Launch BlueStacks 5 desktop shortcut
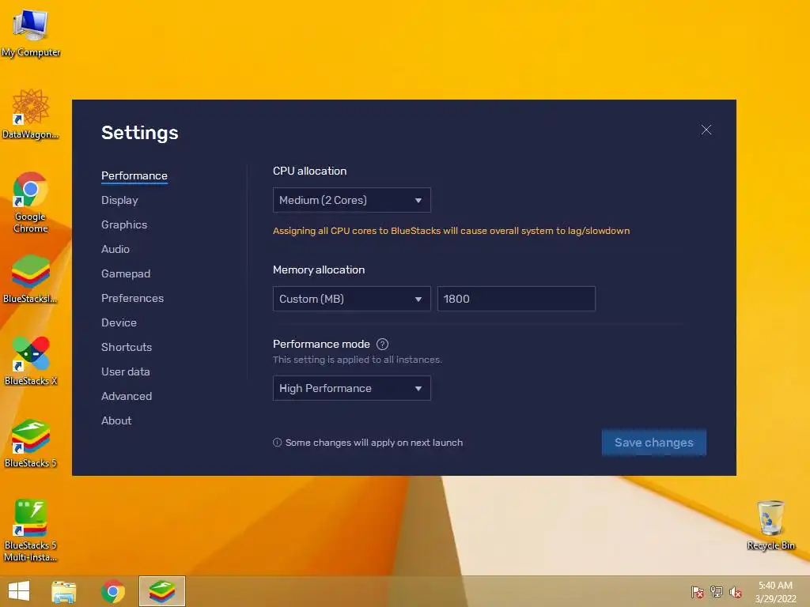The width and height of the screenshot is (810, 607). coord(31,443)
